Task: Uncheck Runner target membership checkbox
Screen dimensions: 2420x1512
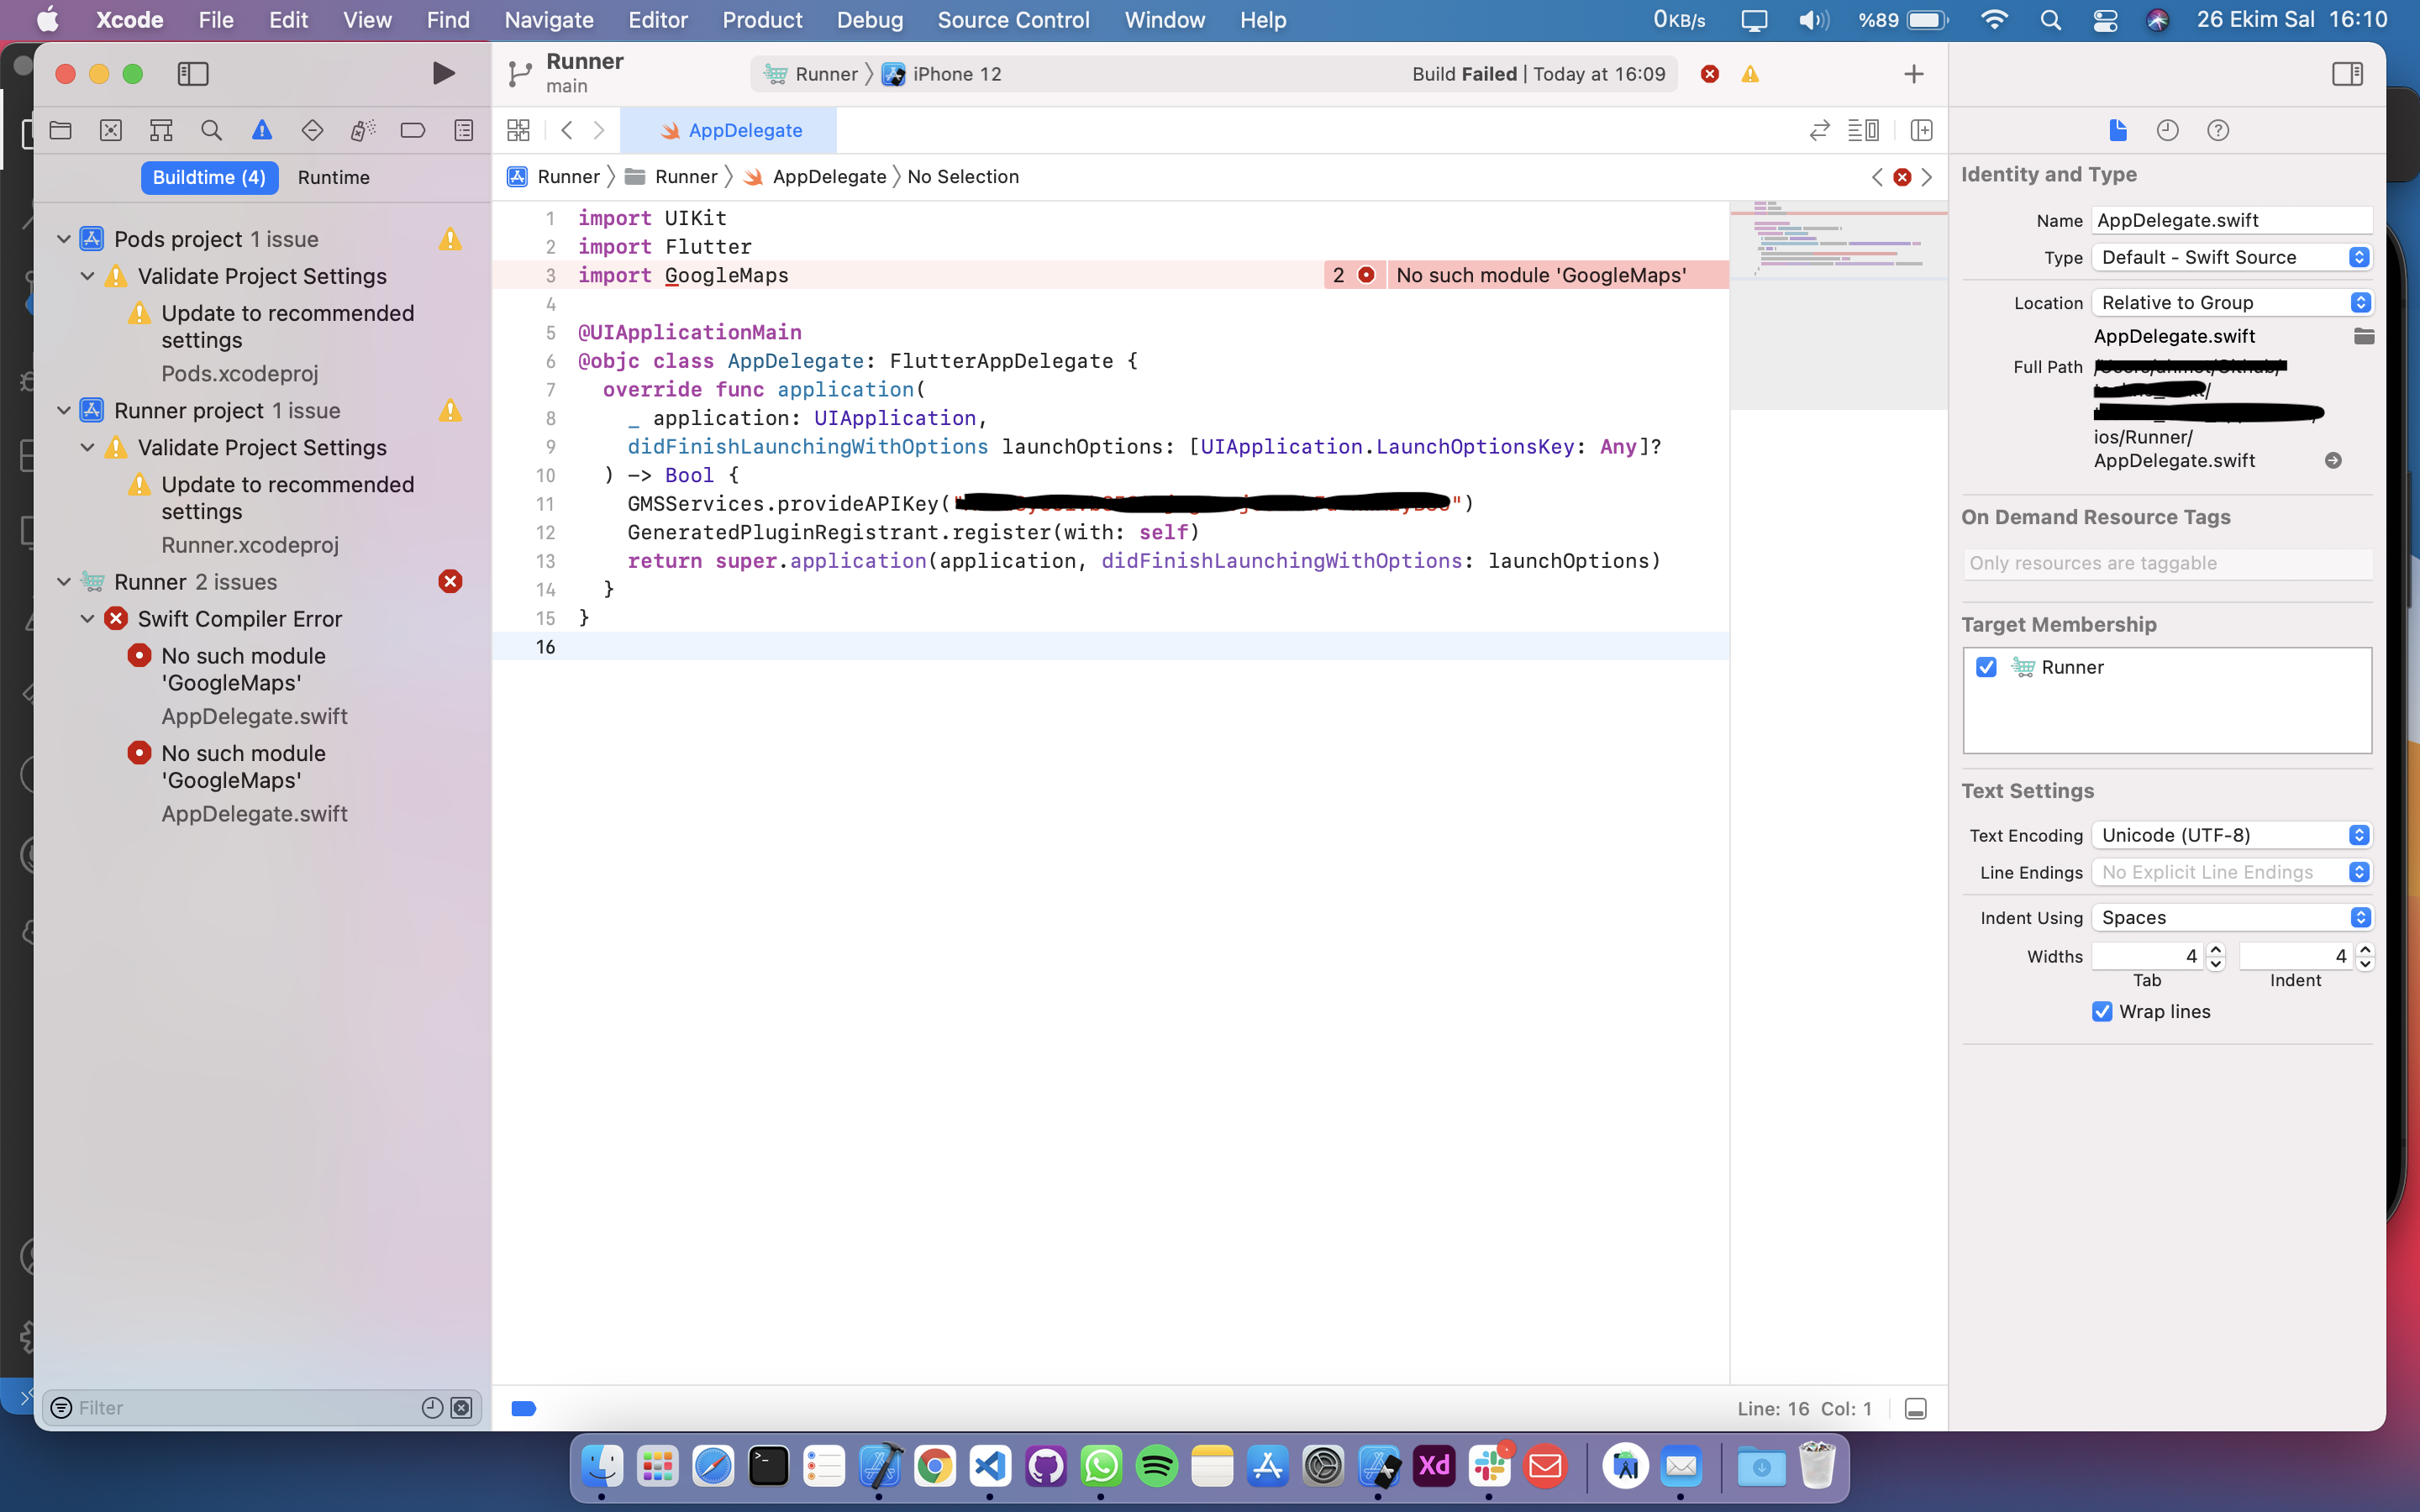Action: (x=1986, y=667)
